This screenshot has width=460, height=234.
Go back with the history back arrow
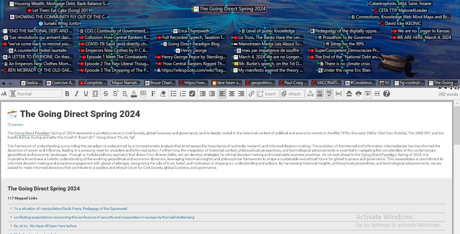point(4,83)
